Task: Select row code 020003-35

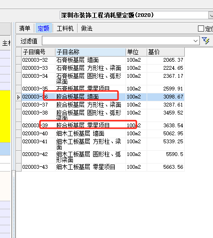Action: (39, 89)
